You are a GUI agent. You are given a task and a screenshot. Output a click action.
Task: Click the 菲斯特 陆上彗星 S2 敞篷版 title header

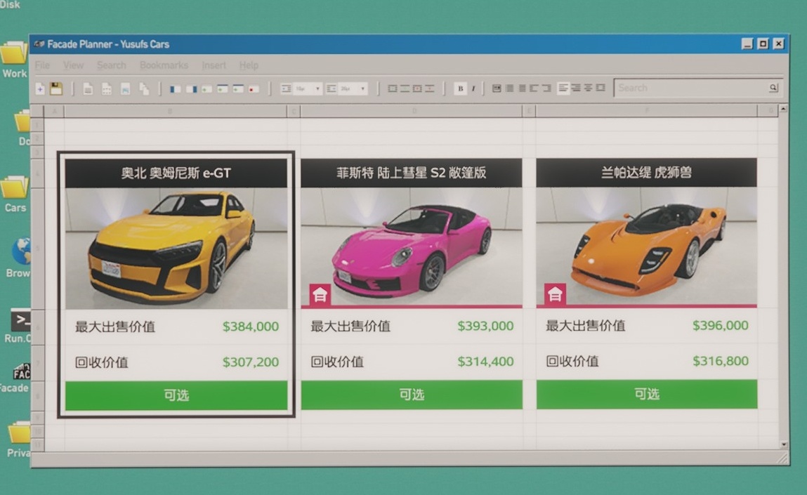[x=412, y=173]
